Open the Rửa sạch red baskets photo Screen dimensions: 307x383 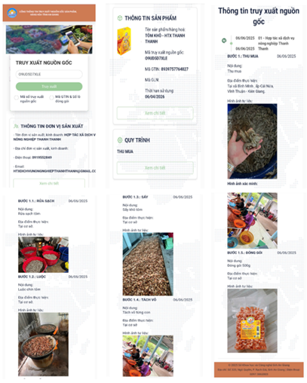43,255
